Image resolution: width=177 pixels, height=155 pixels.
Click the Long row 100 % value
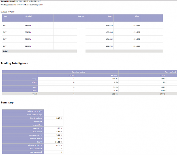tap(115, 79)
